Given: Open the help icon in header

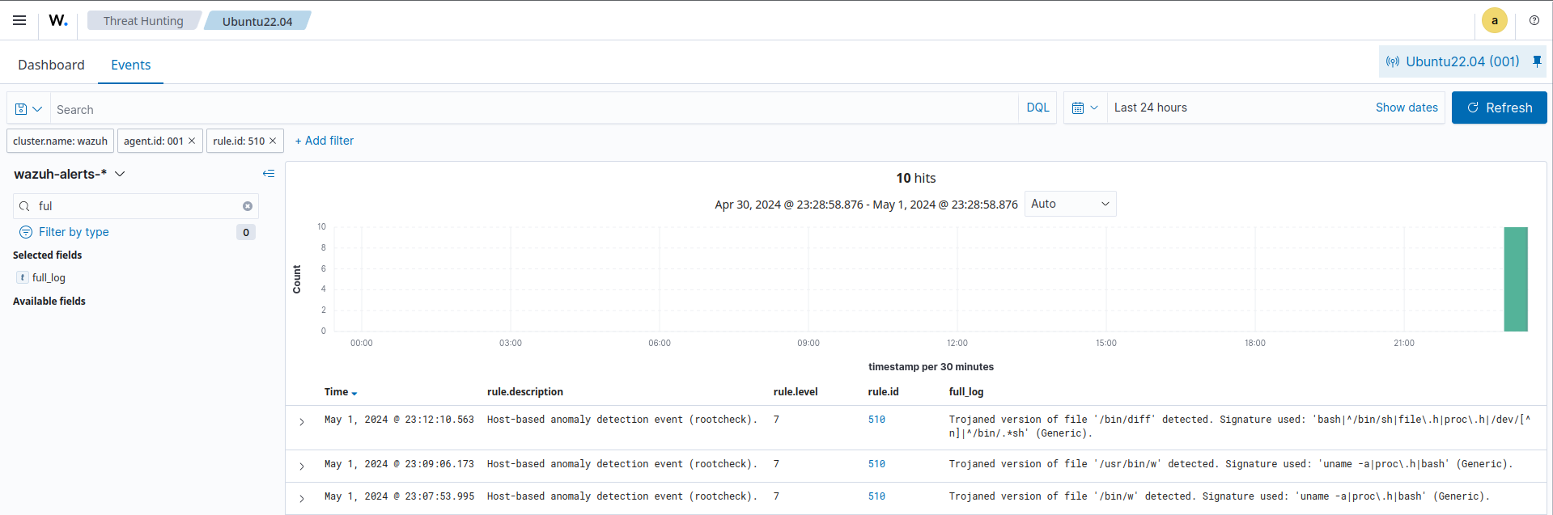Looking at the screenshot, I should coord(1534,20).
